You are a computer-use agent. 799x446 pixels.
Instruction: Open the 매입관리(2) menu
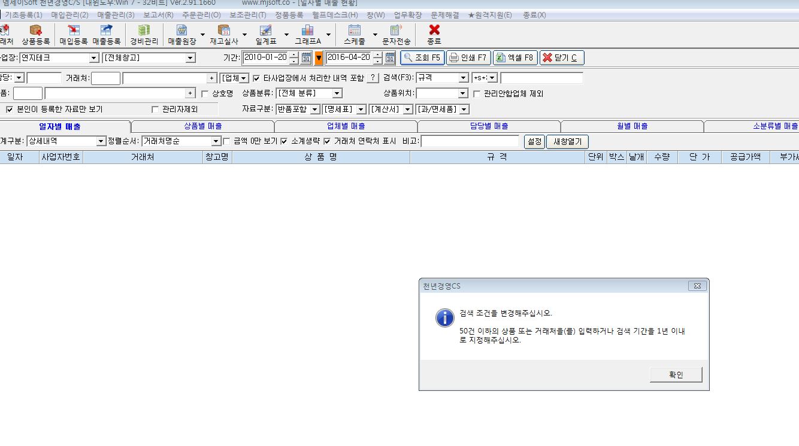pos(69,14)
